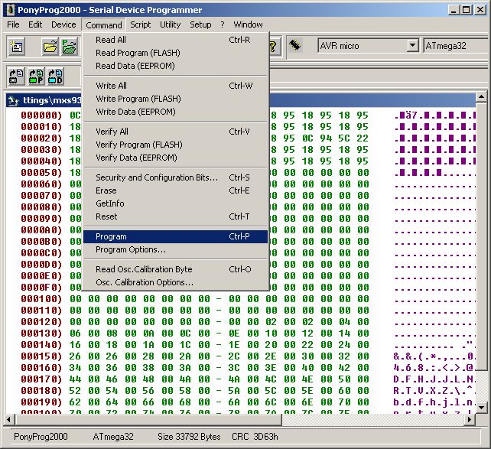Screen dimensions: 491x449
Task: Open the File menu
Action: [x=13, y=24]
